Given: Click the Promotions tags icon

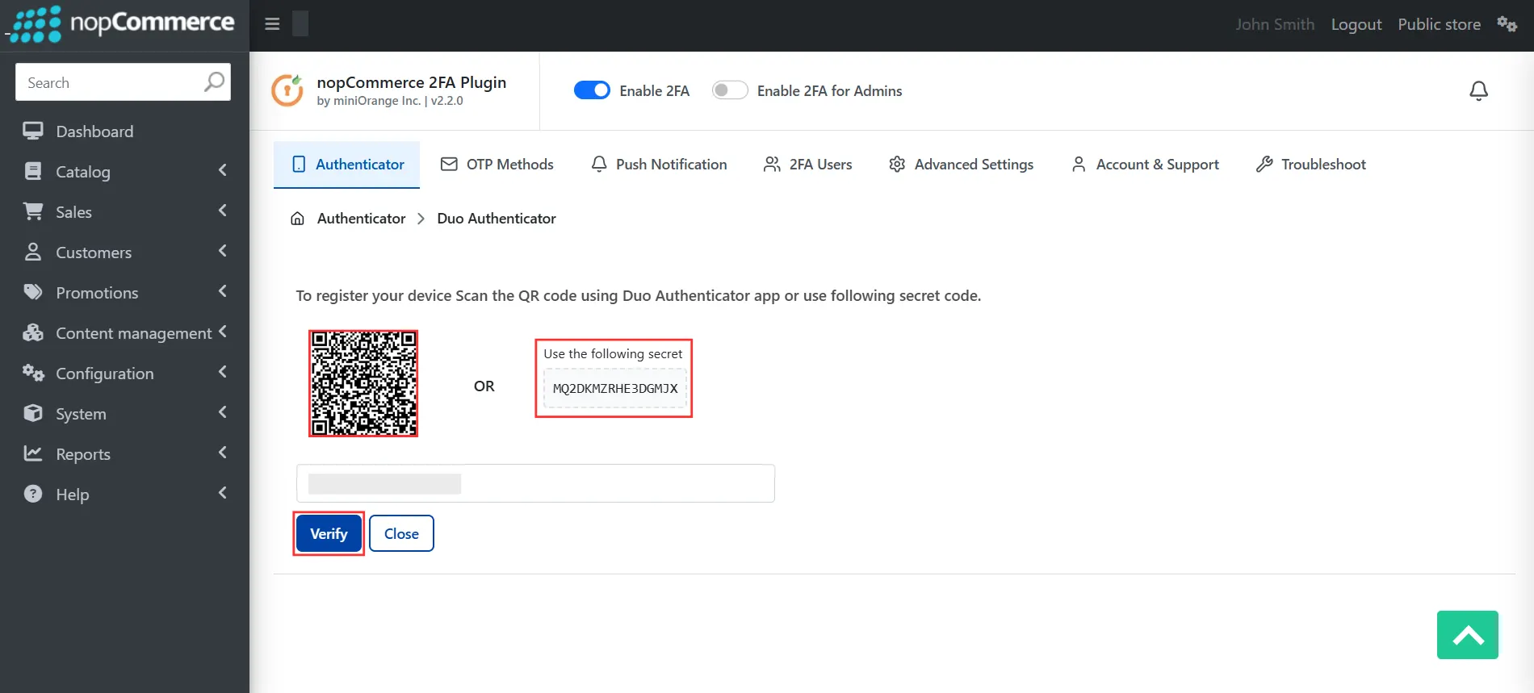Looking at the screenshot, I should (x=33, y=292).
